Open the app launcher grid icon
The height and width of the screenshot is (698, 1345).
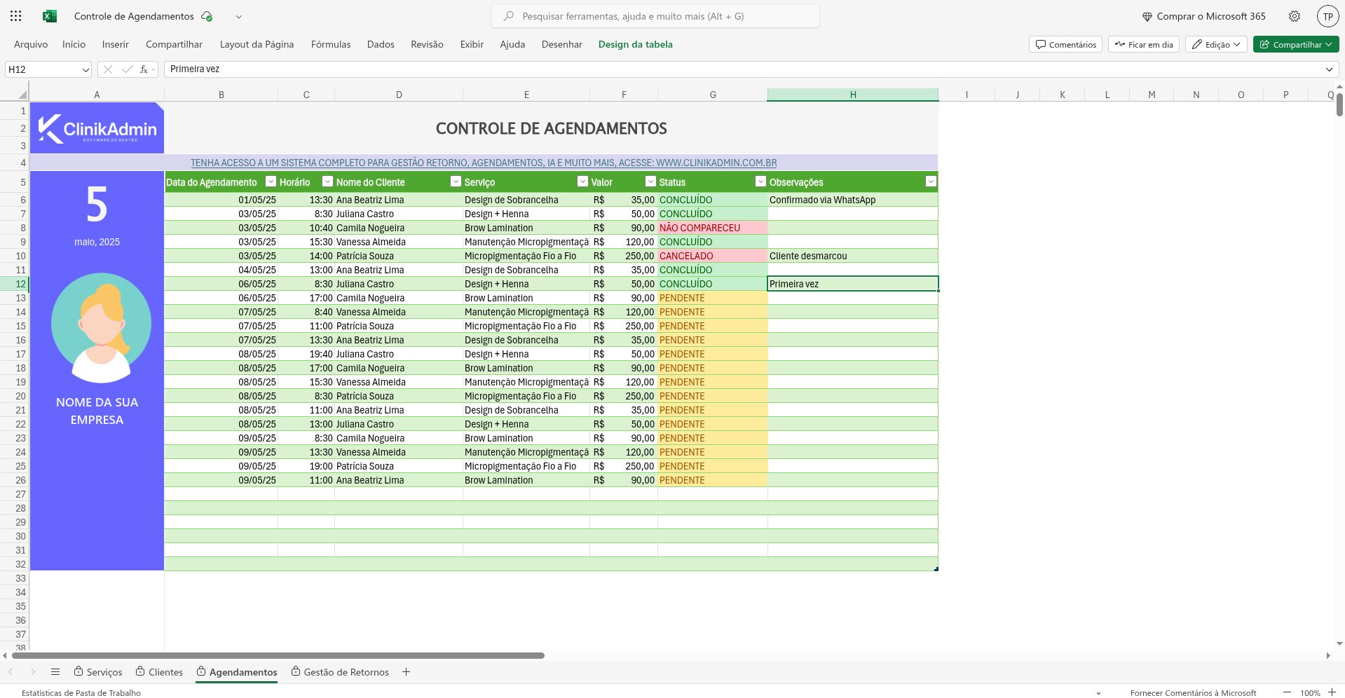coord(16,16)
